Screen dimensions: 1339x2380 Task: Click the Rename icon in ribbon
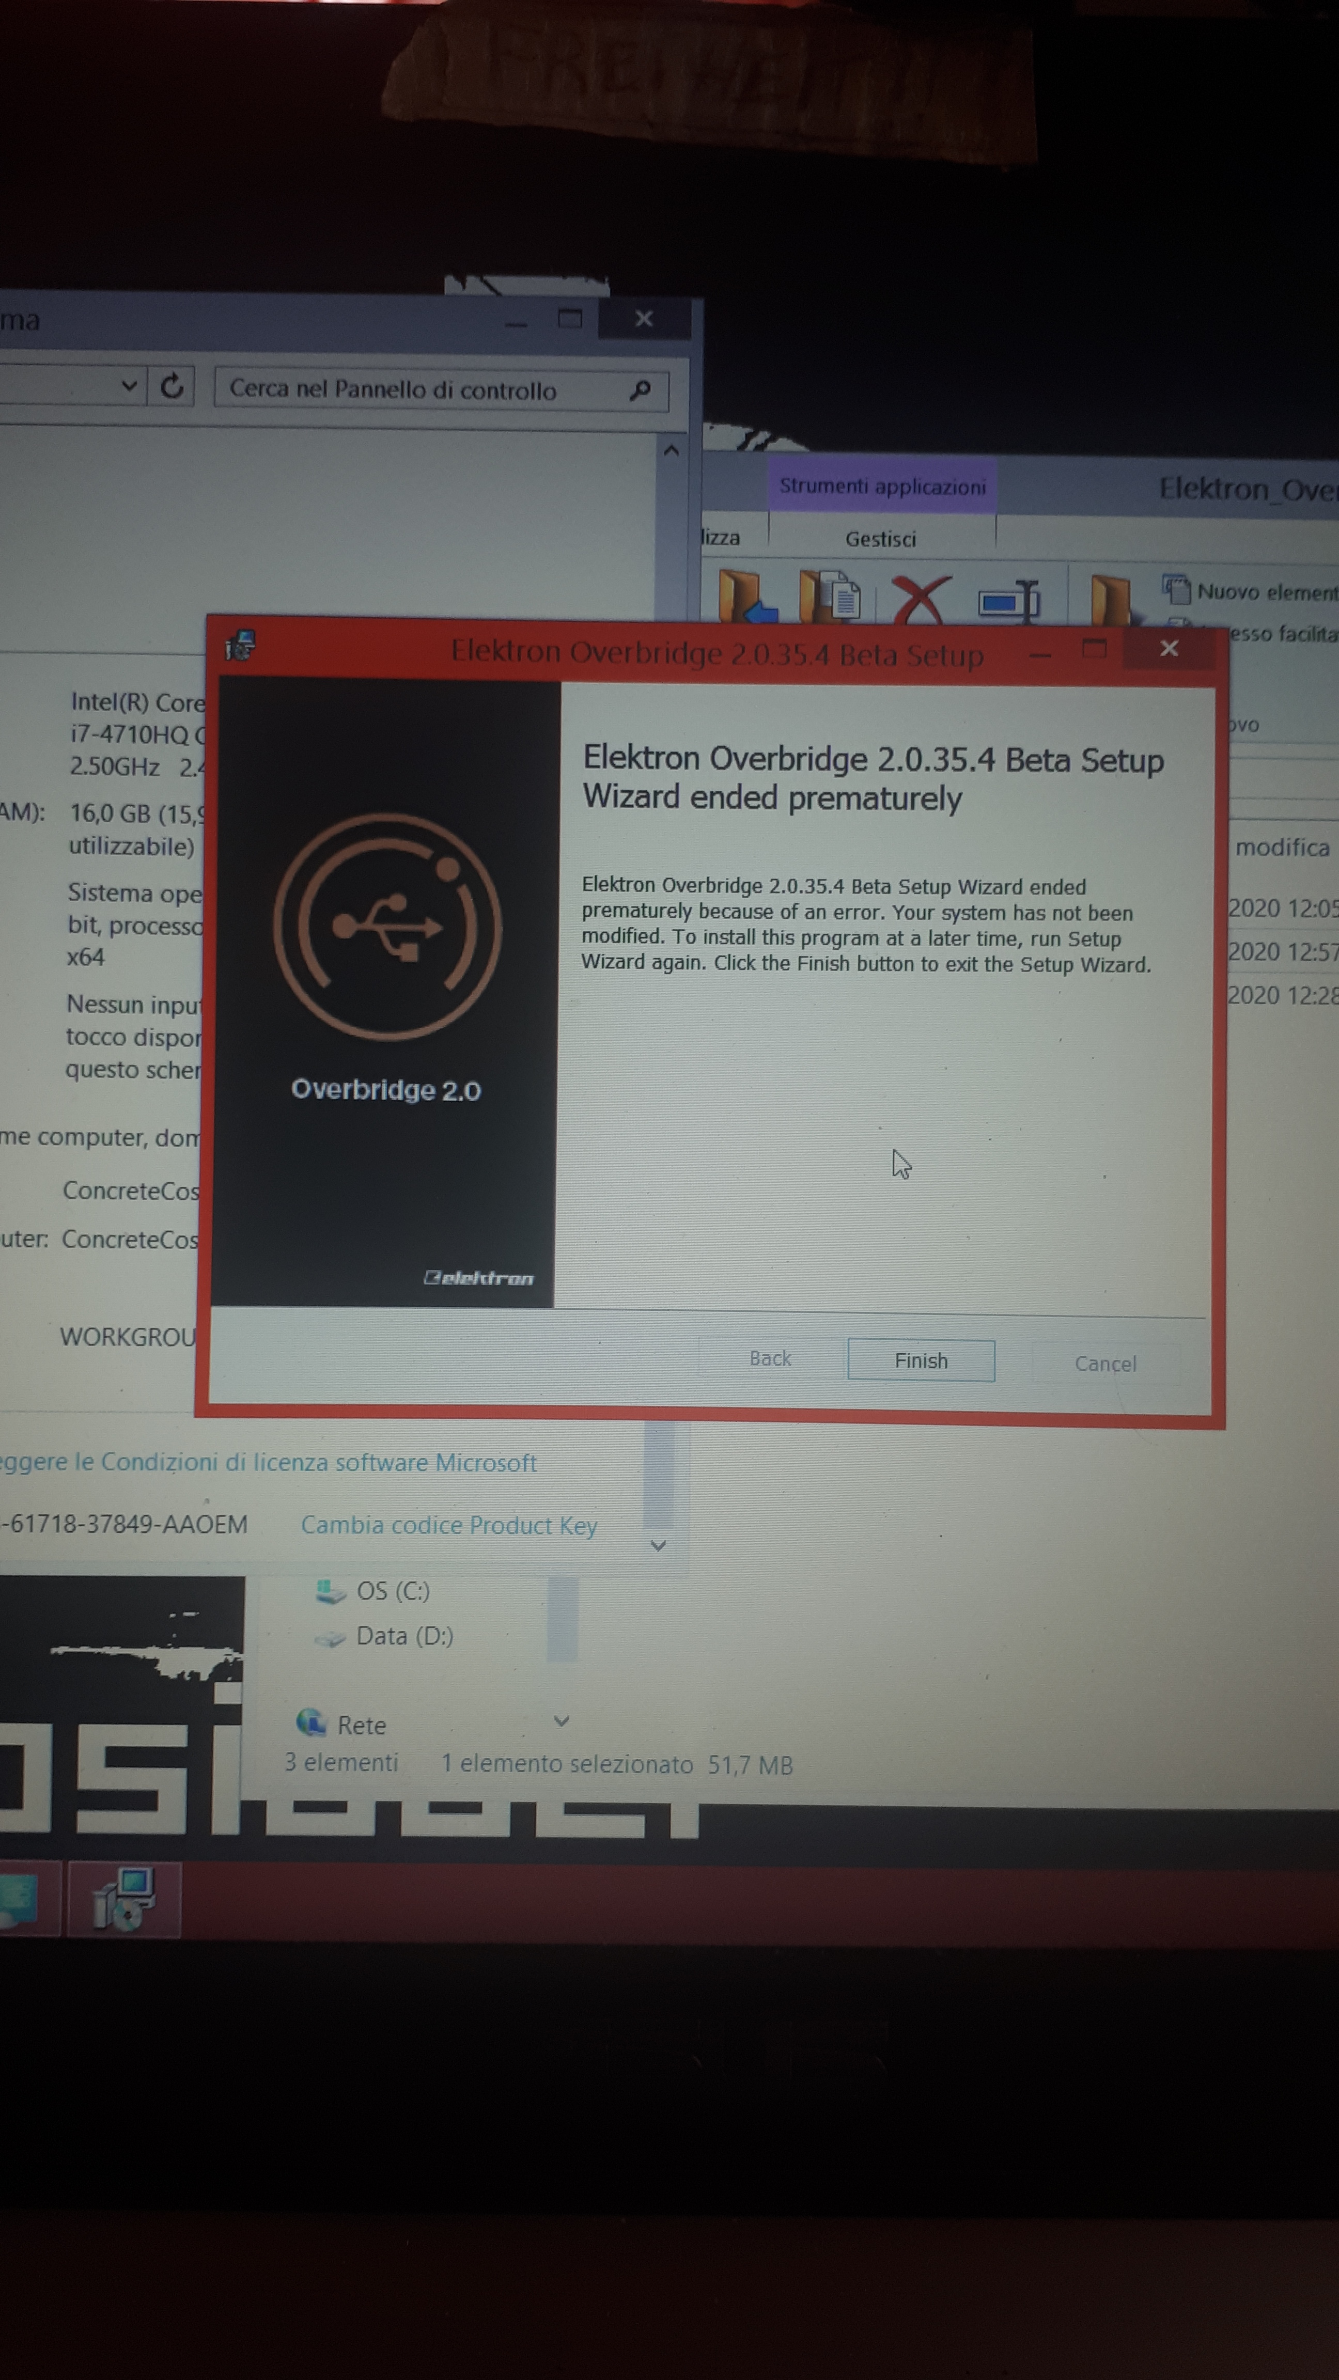tap(1009, 601)
